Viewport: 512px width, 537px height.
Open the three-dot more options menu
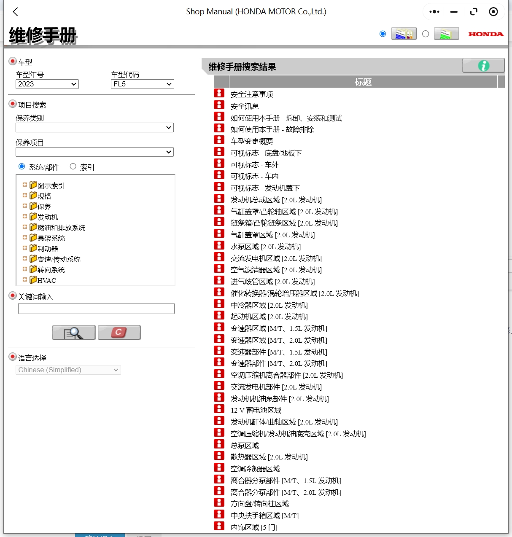[434, 12]
